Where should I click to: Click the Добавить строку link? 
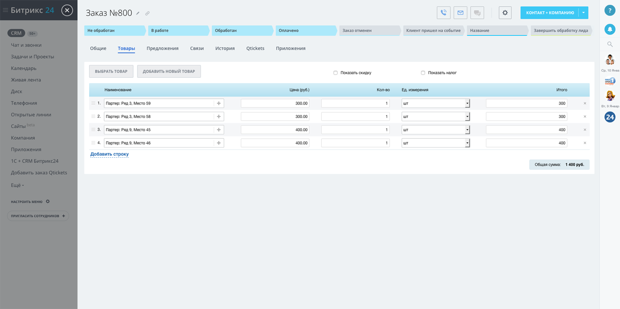coord(109,154)
